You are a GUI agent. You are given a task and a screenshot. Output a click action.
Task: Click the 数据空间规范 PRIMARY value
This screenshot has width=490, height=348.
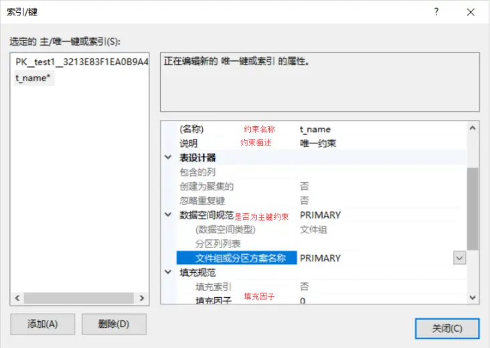[320, 215]
